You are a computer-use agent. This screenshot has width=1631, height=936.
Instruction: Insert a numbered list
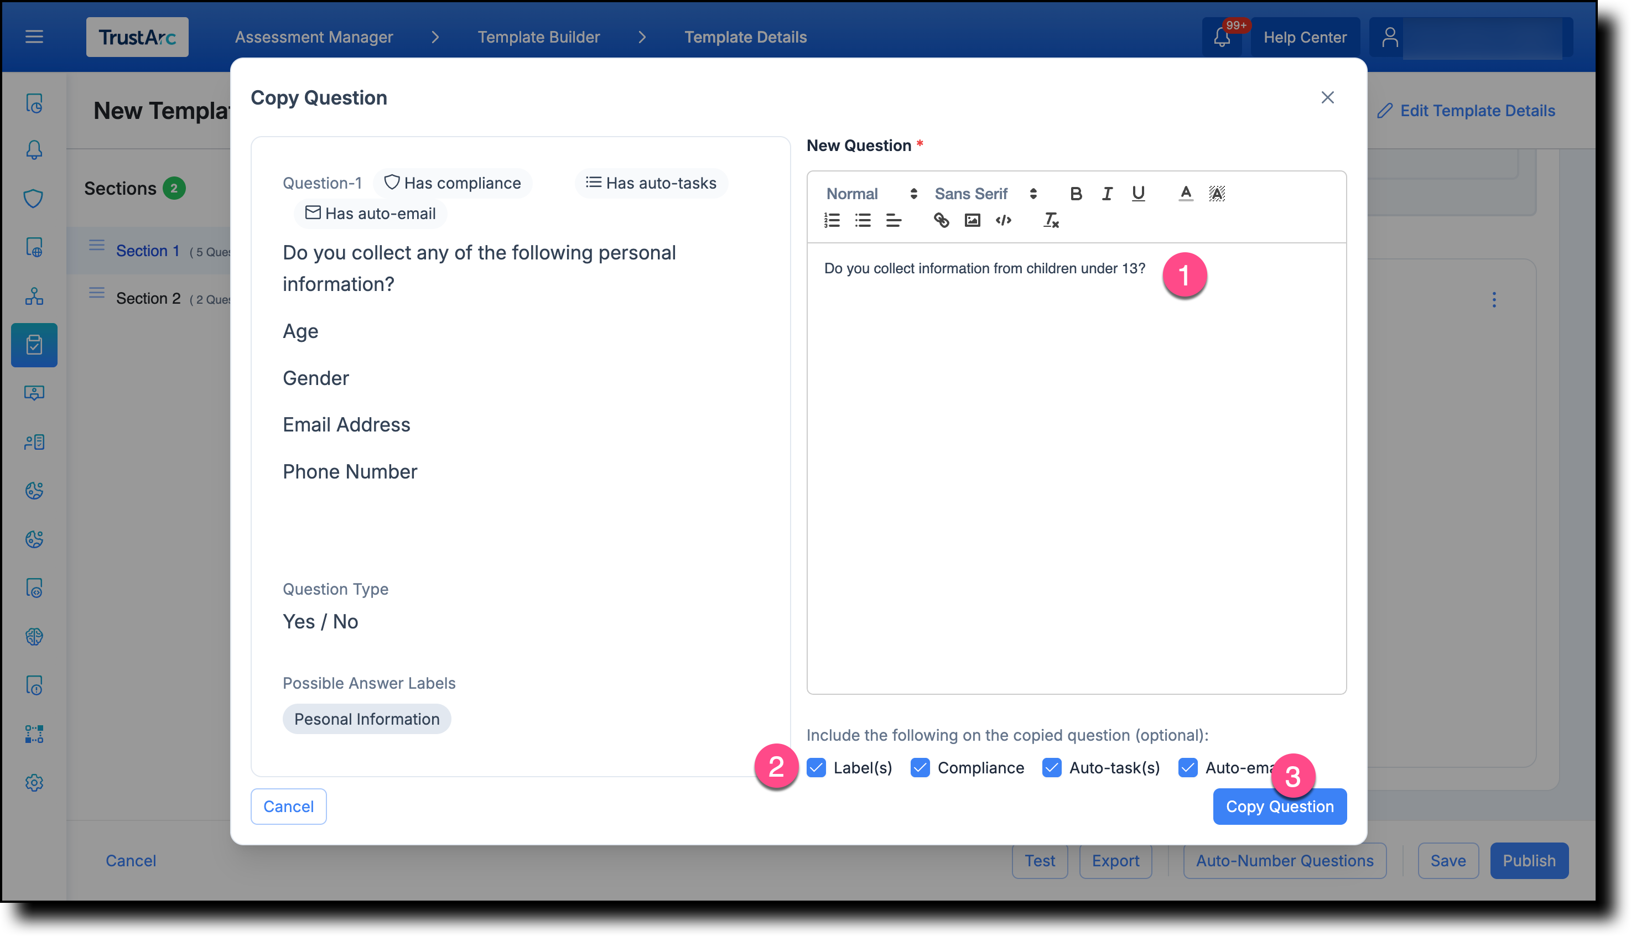pyautogui.click(x=831, y=221)
